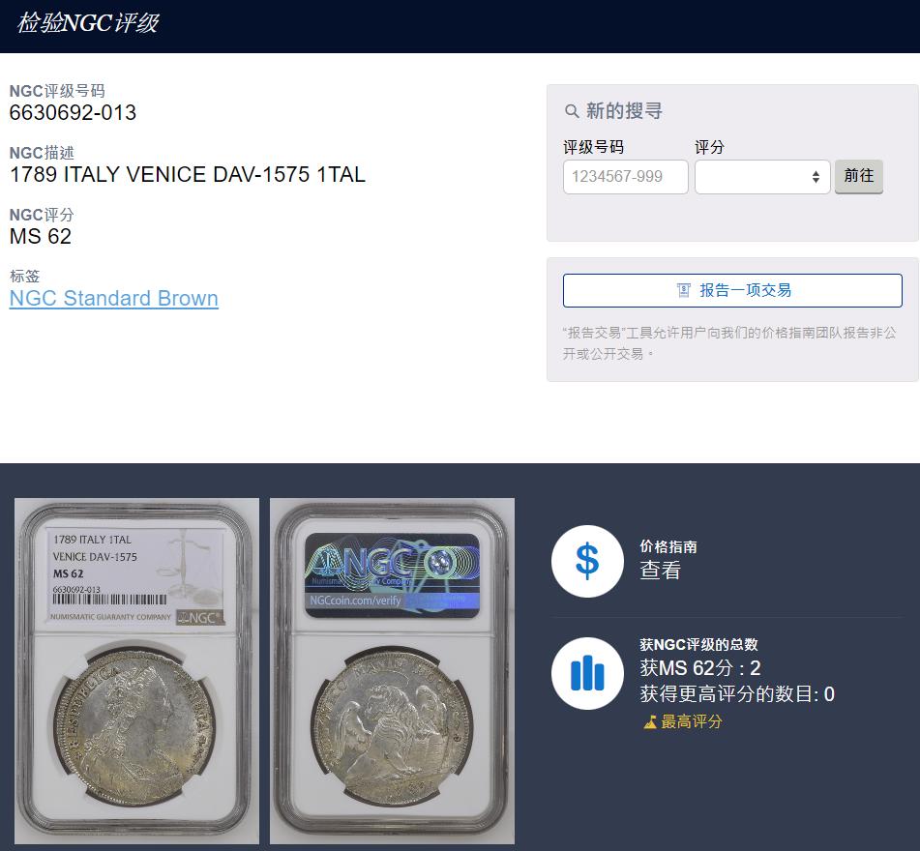Click the dollar sign price guide icon

(x=587, y=561)
